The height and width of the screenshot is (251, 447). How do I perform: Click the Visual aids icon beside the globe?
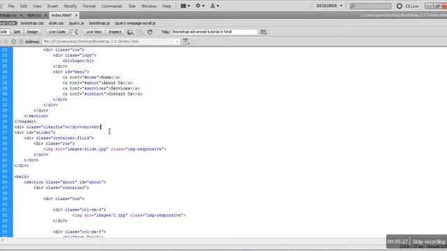coord(140,32)
